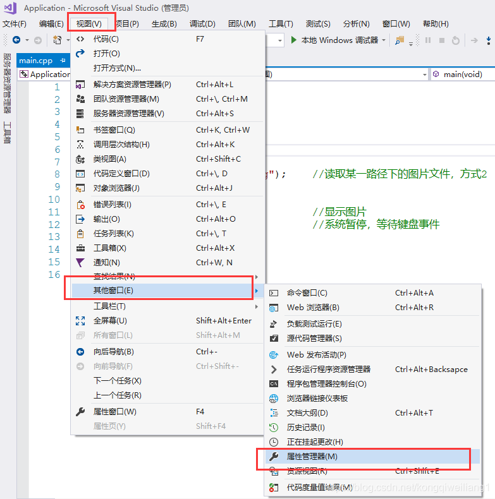Choose 向后导航(B) from the menu
Viewport: 495px width, 499px height.
click(168, 352)
